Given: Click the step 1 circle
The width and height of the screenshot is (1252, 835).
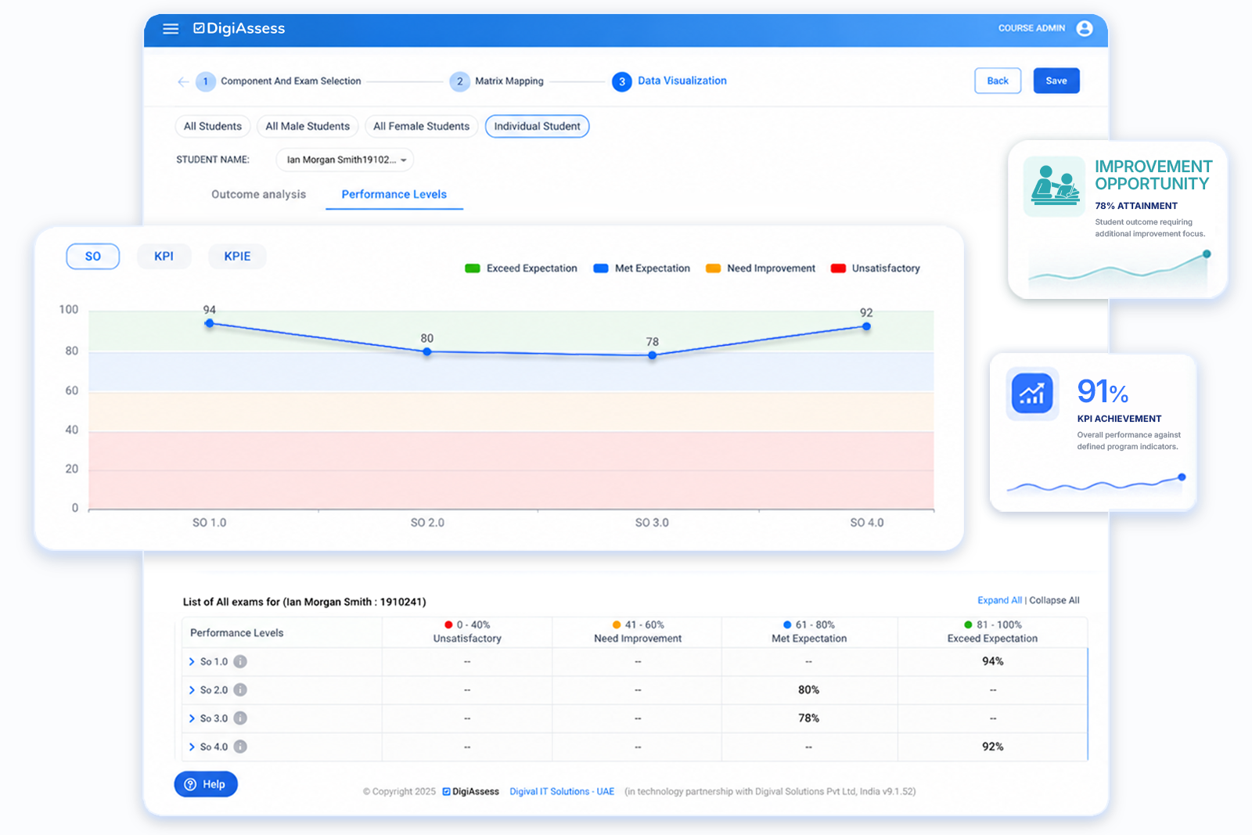Looking at the screenshot, I should click(x=206, y=81).
